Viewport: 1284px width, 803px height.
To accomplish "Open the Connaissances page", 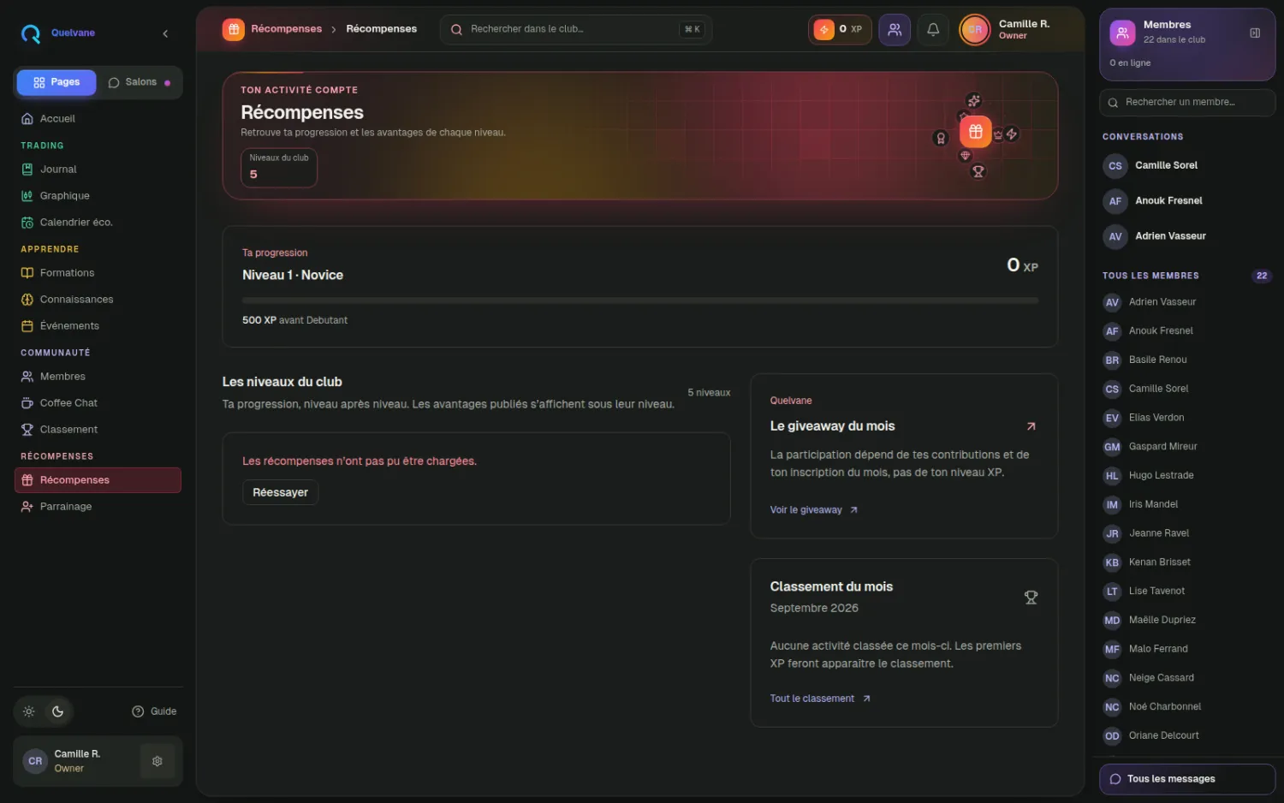I will click(98, 300).
